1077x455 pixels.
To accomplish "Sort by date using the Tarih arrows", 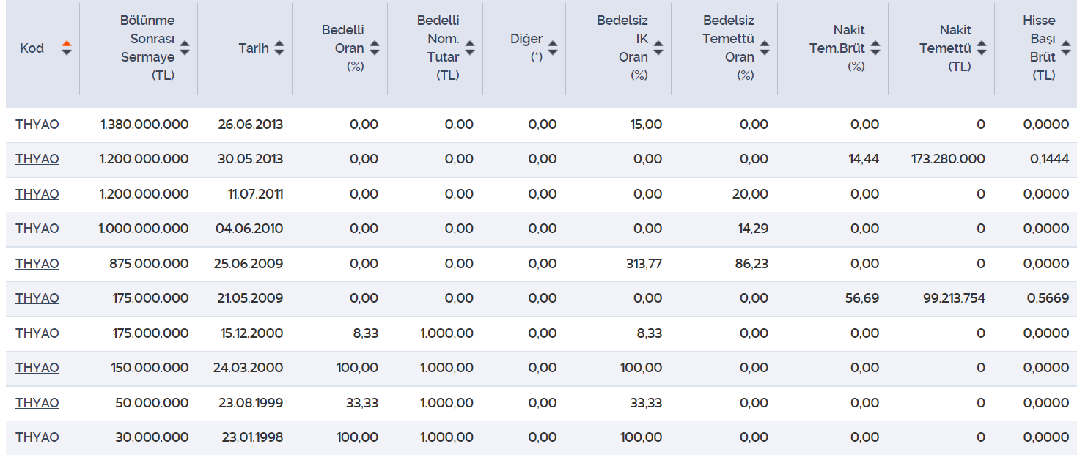I will (x=279, y=48).
